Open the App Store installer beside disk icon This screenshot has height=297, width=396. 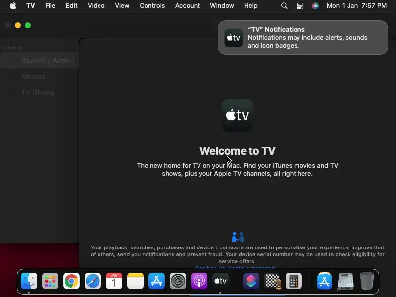[324, 281]
